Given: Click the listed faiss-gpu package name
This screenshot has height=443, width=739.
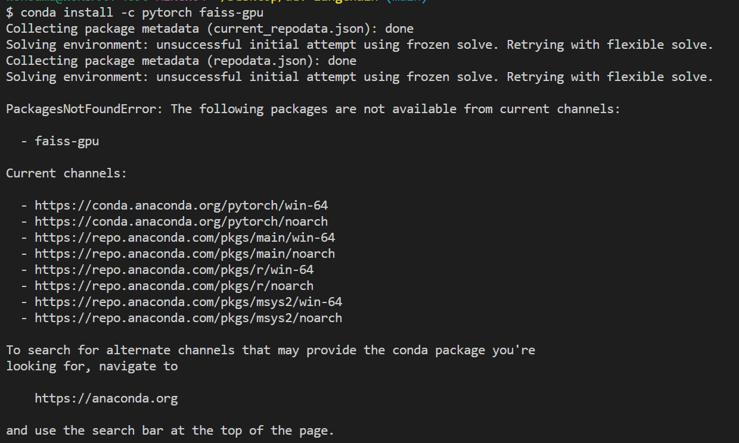Looking at the screenshot, I should click(x=67, y=141).
